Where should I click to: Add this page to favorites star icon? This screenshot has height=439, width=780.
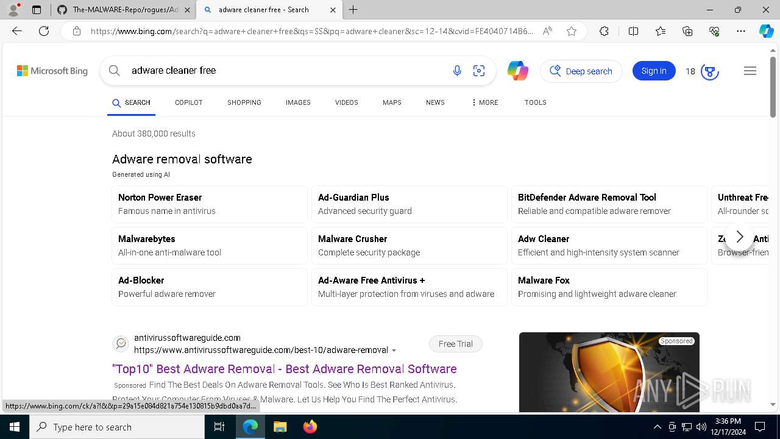pos(572,31)
